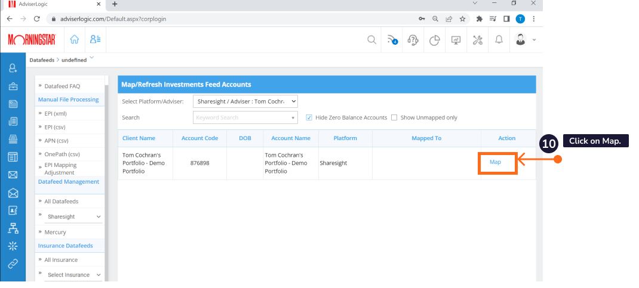Open the page layout sidebar icon
This screenshot has width=639, height=288.
[x=13, y=157]
